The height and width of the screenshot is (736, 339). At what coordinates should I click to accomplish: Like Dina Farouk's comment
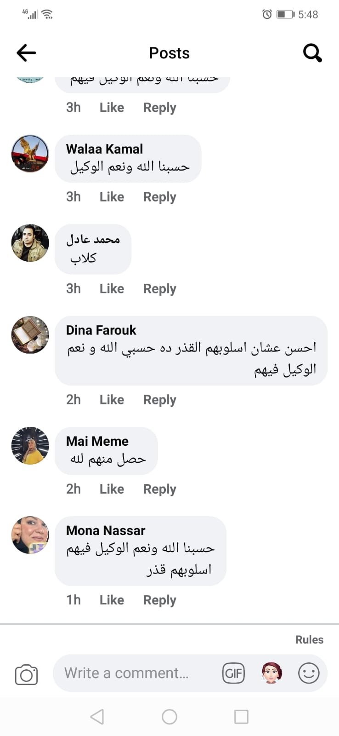pos(112,400)
